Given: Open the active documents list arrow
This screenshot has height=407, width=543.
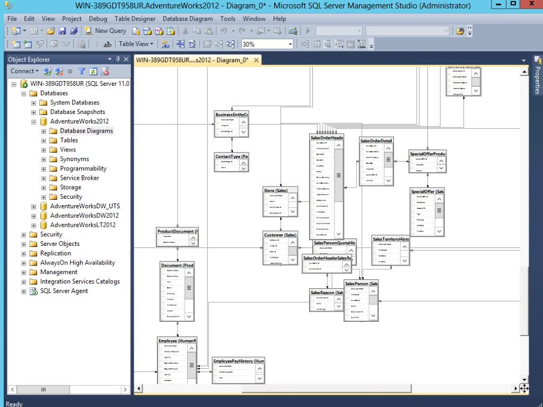Looking at the screenshot, I should pyautogui.click(x=523, y=60).
